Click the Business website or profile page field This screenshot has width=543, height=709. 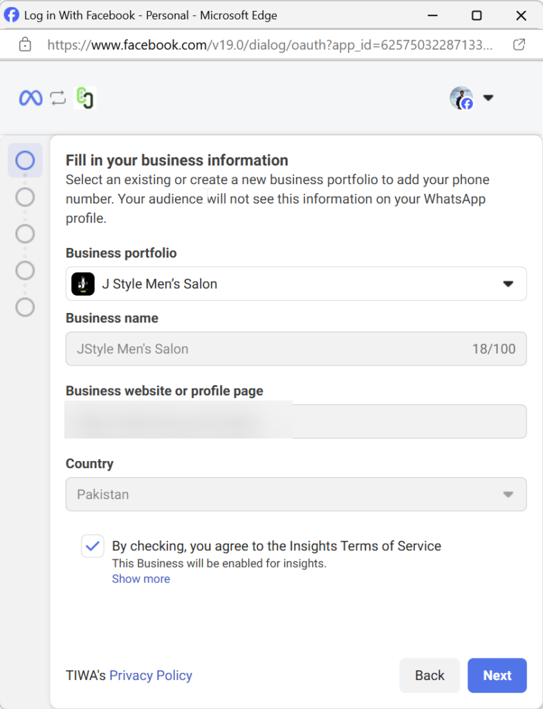(296, 422)
